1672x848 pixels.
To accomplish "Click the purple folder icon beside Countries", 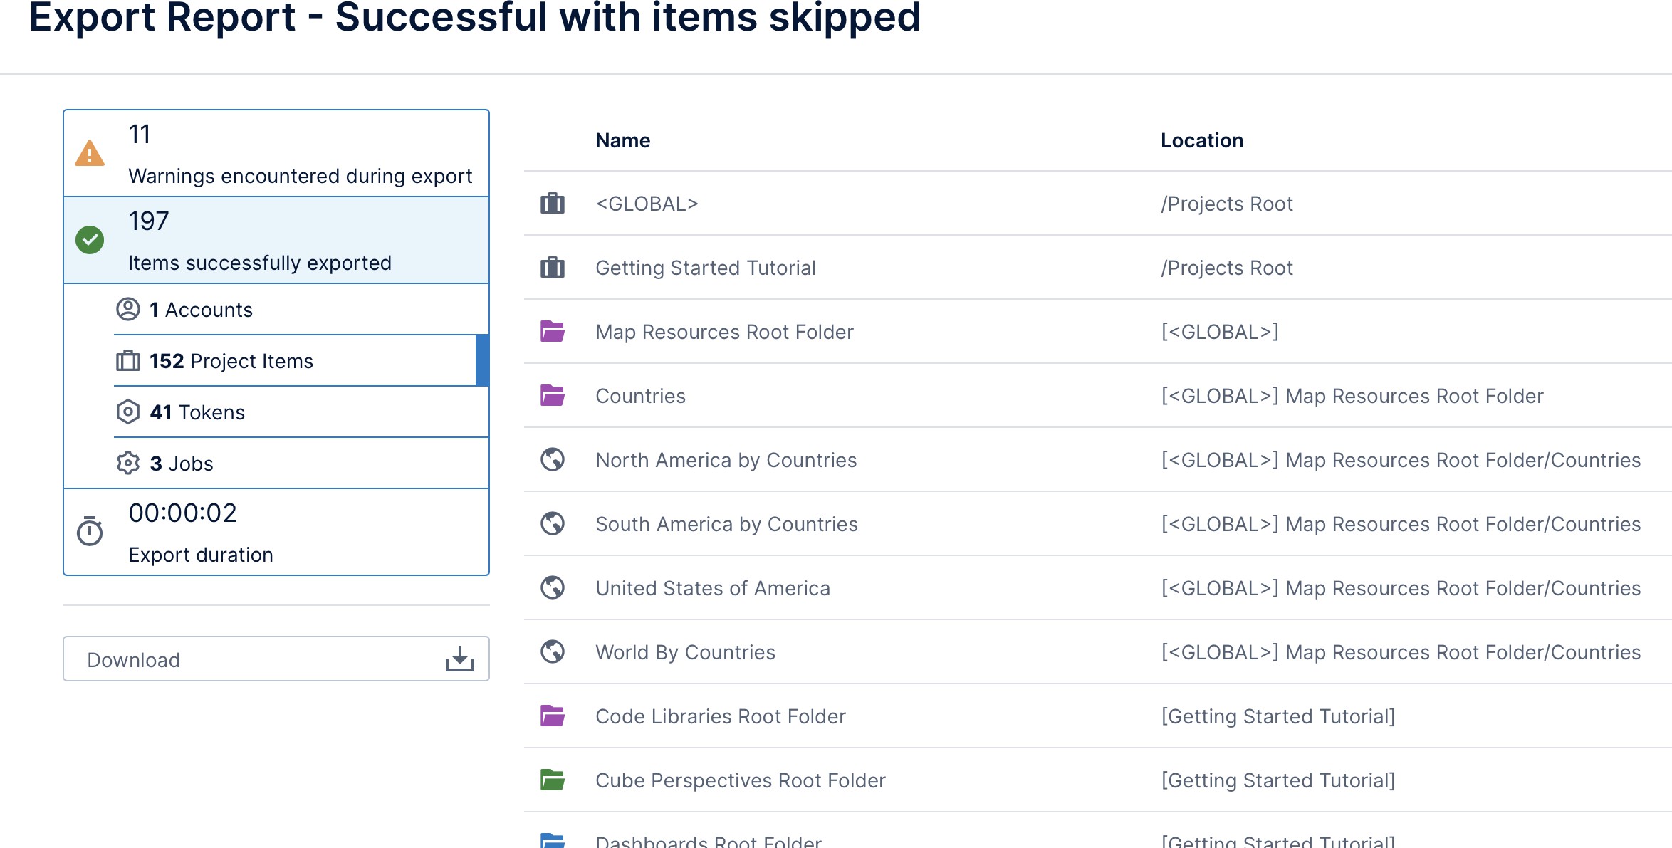I will [553, 395].
